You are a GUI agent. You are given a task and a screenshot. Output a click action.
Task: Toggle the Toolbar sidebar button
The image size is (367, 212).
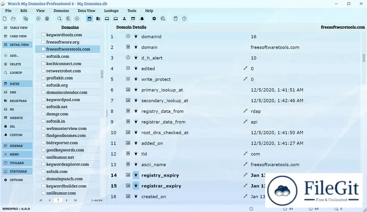(17, 163)
